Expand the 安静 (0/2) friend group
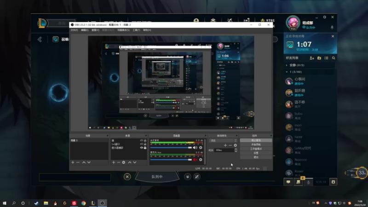 [310, 65]
